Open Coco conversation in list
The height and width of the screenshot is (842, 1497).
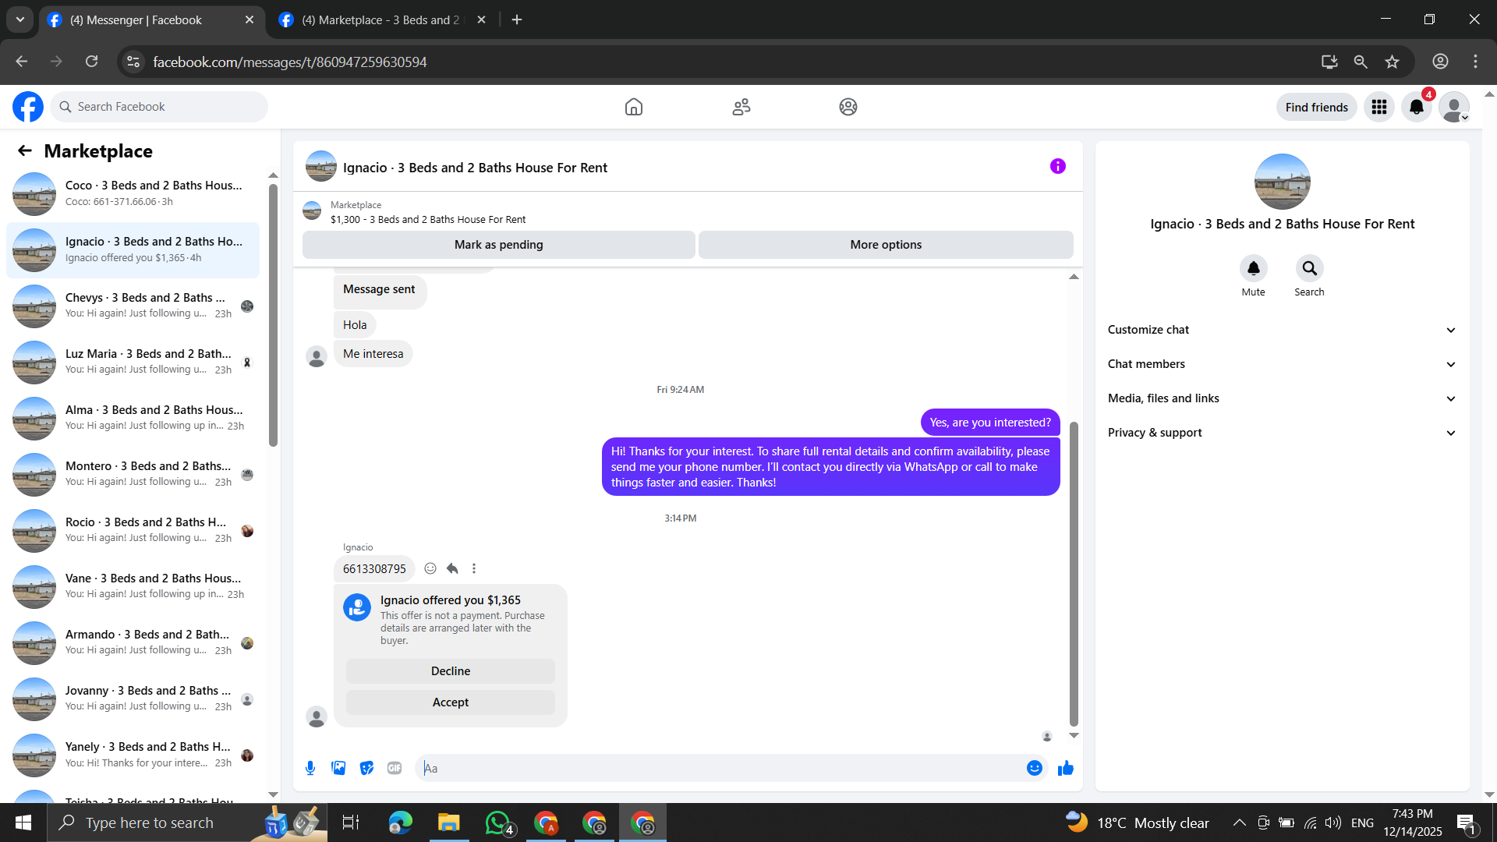pos(133,193)
